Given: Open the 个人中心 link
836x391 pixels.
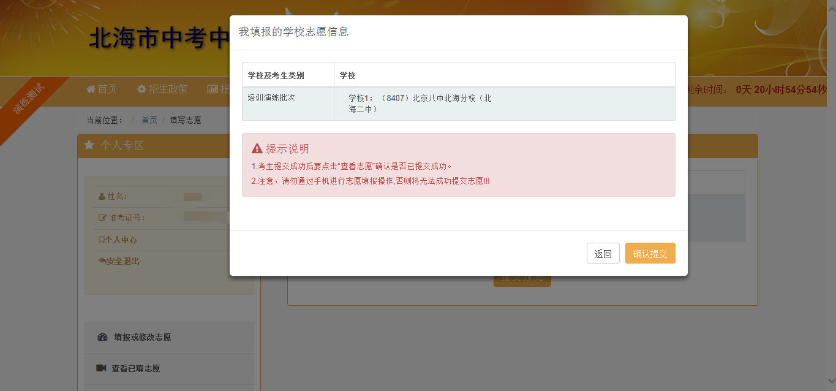Looking at the screenshot, I should point(120,240).
